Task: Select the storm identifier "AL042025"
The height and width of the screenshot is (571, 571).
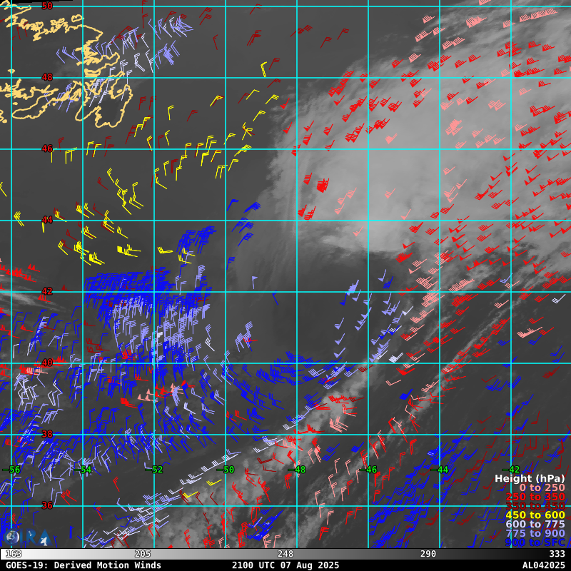Action: click(x=544, y=565)
